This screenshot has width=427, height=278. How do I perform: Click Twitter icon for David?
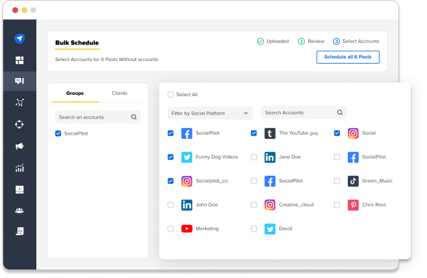[270, 229]
